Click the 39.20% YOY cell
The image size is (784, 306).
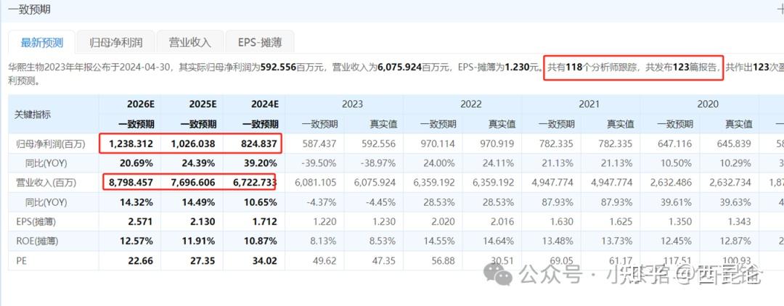(259, 163)
